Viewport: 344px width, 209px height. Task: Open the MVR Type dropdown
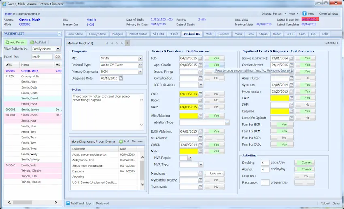[200, 164]
